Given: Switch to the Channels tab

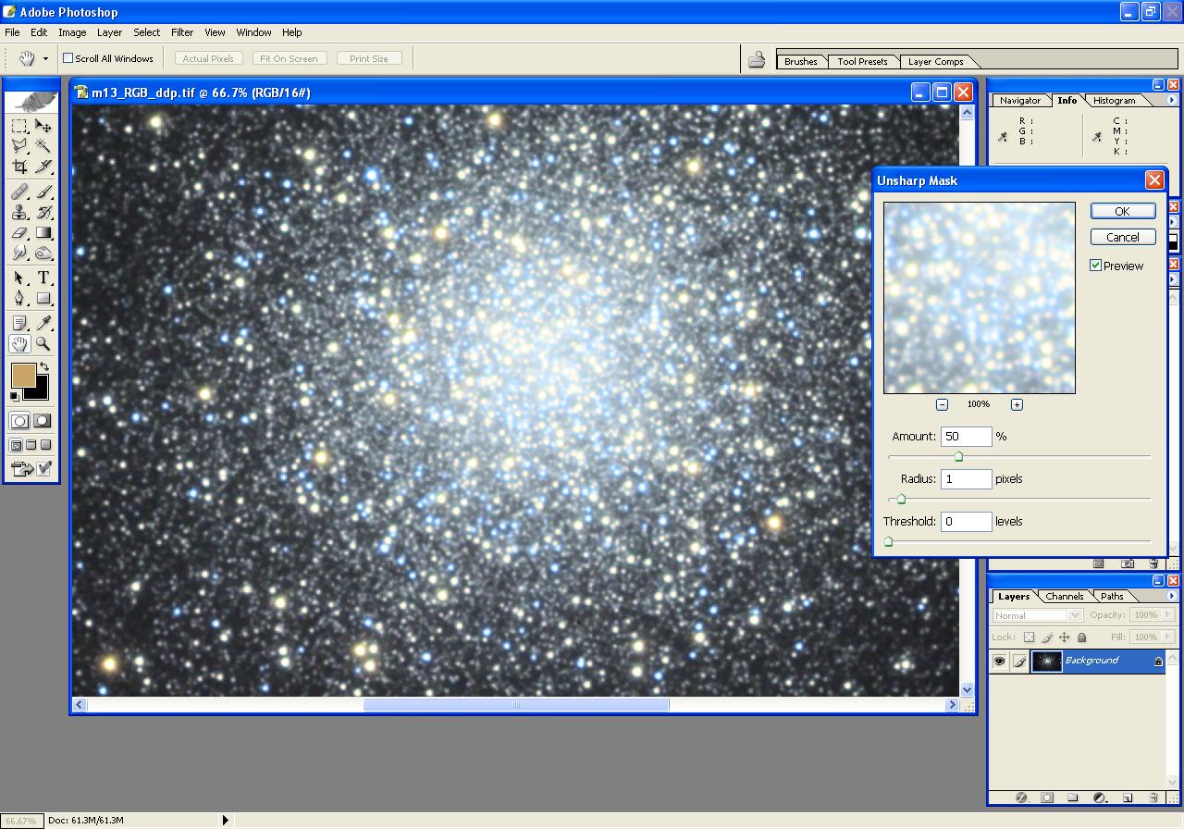Looking at the screenshot, I should [1065, 597].
